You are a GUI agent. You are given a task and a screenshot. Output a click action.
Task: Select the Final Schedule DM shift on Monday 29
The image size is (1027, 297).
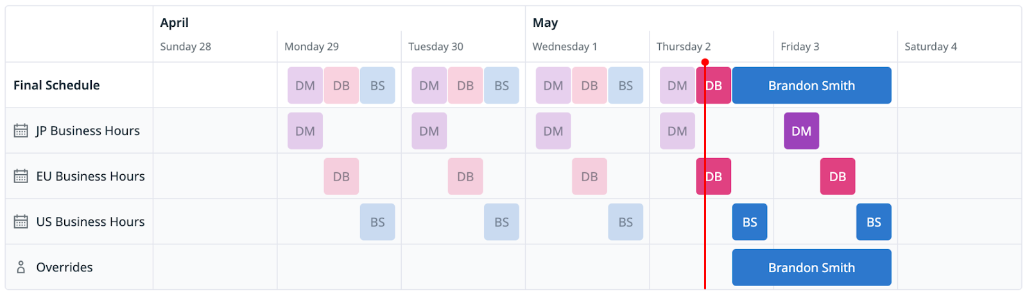[x=305, y=85]
